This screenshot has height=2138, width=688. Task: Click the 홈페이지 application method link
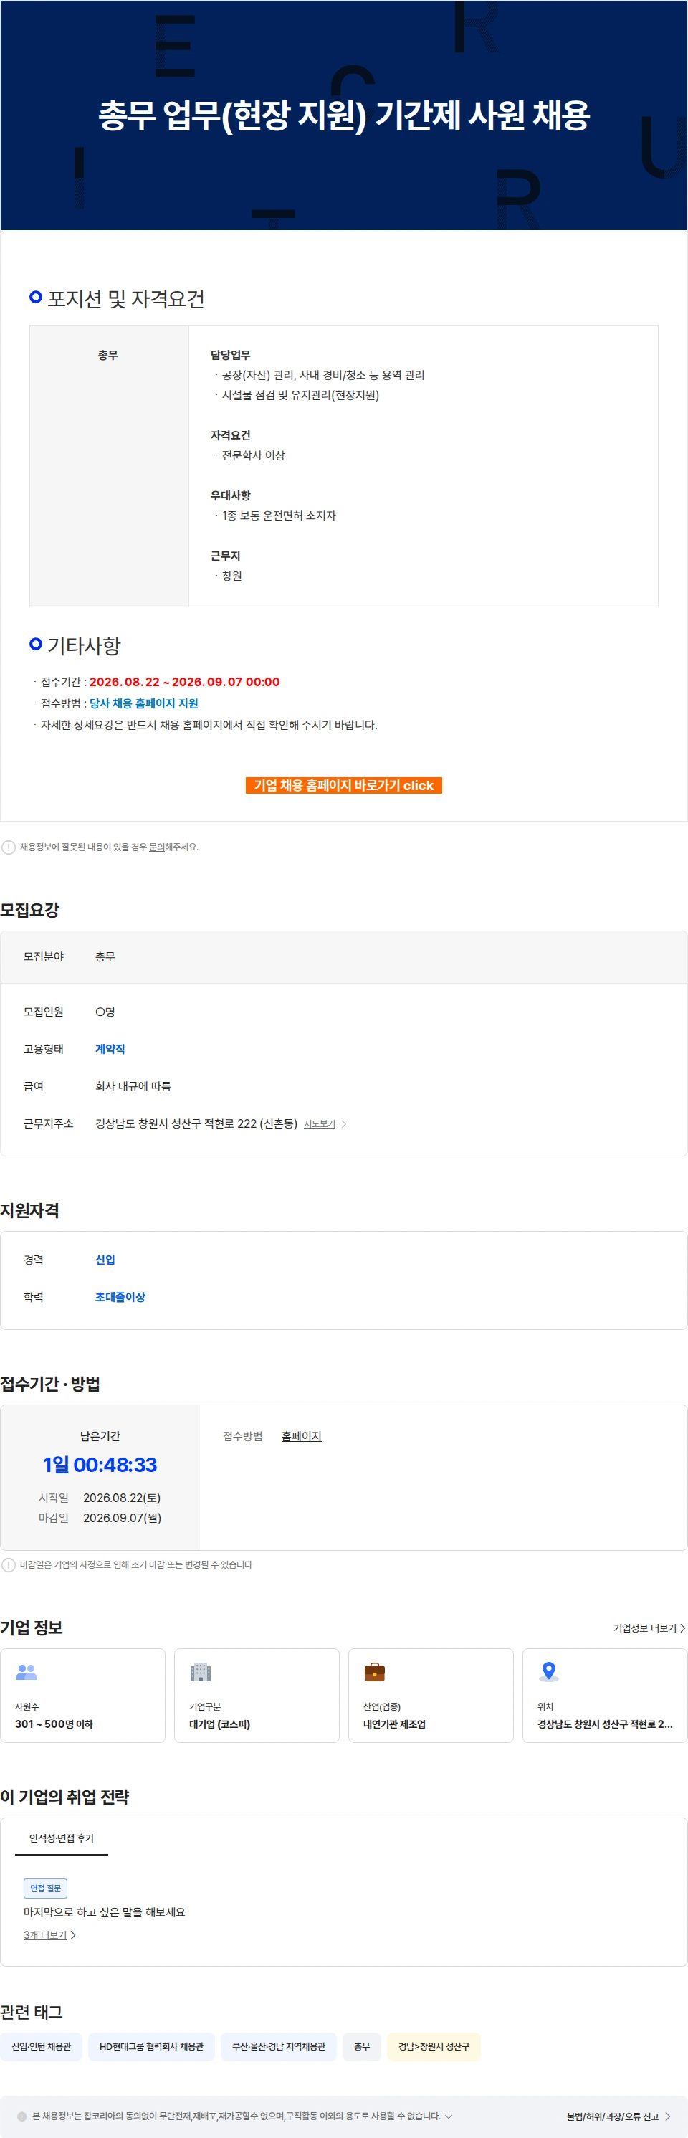click(301, 1437)
